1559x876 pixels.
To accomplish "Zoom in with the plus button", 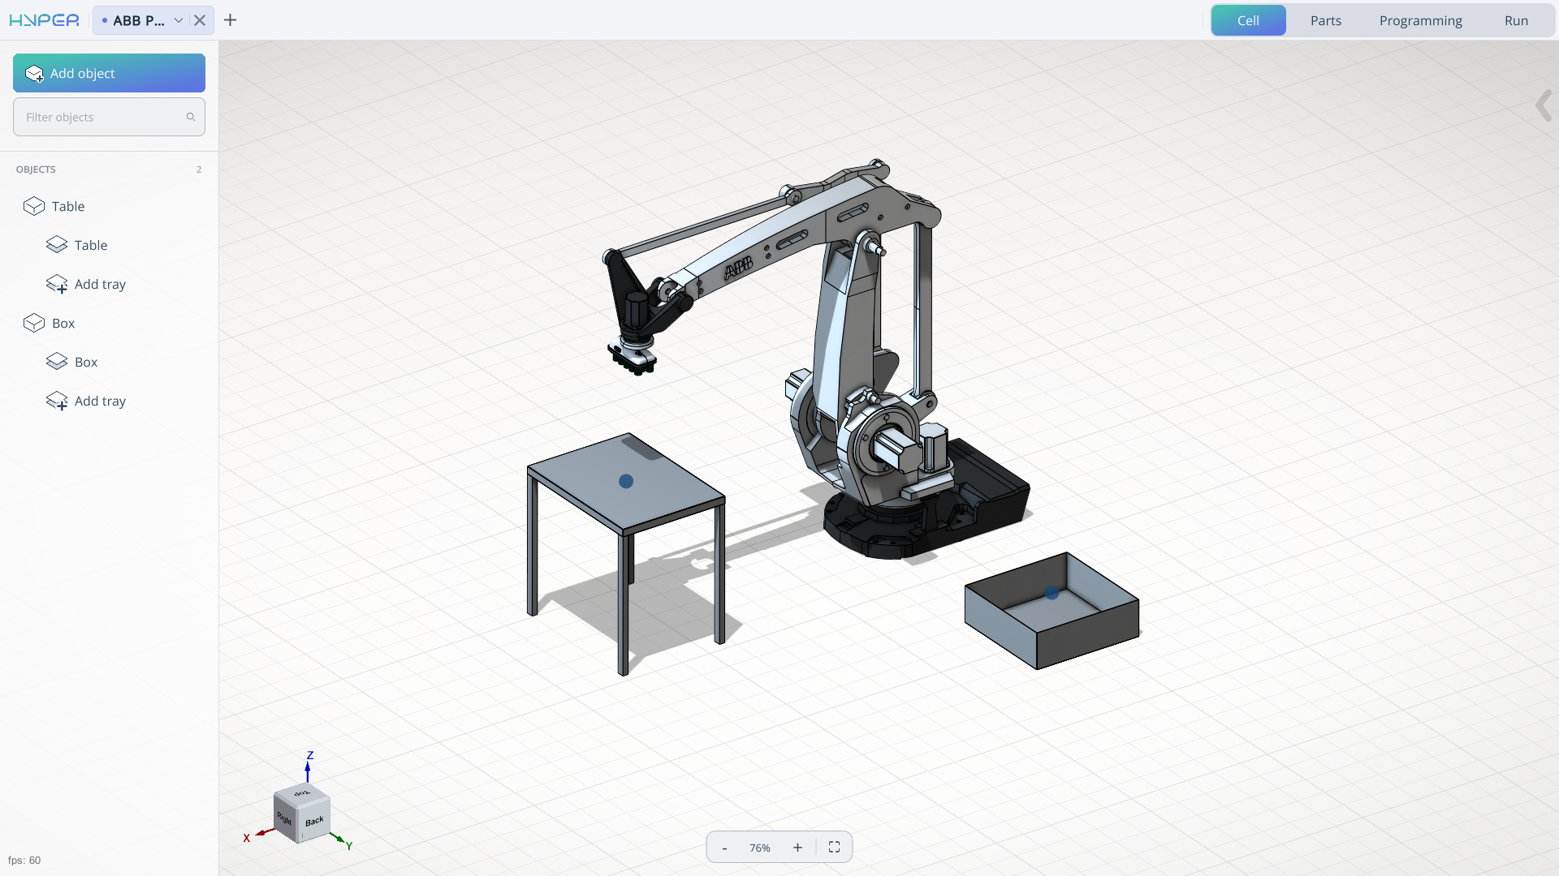I will pos(797,848).
